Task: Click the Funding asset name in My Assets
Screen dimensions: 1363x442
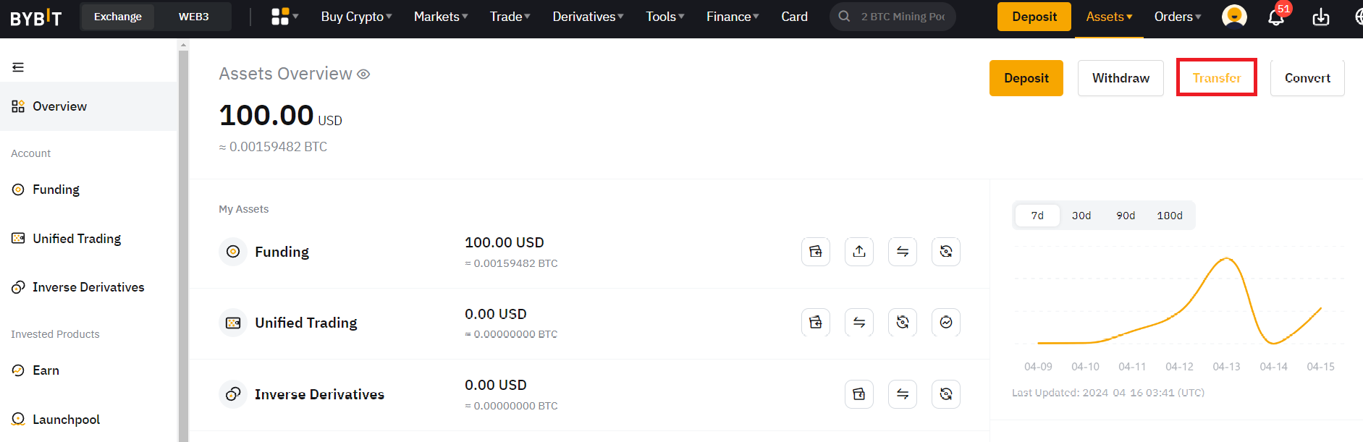Action: tap(282, 252)
